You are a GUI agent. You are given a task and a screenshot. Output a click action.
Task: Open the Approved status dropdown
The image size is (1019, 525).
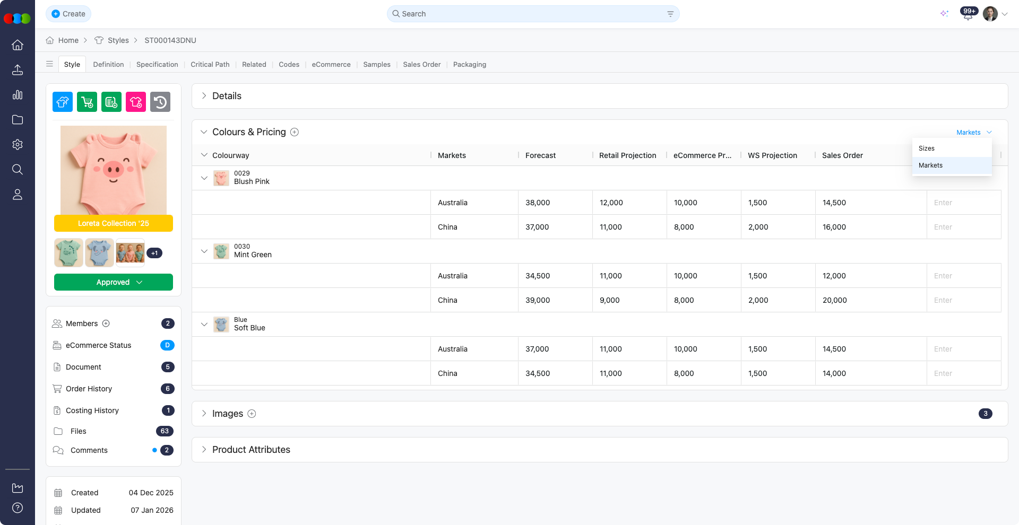pos(113,282)
